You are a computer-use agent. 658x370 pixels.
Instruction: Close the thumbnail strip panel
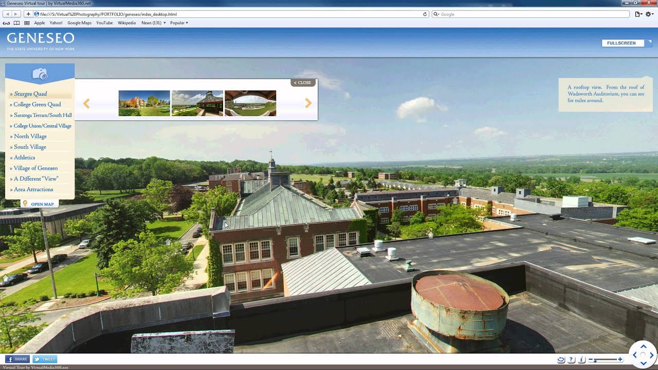(303, 83)
